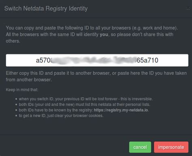Place cursor at 'a570' start of ID
The width and height of the screenshot is (192, 156).
36,60
